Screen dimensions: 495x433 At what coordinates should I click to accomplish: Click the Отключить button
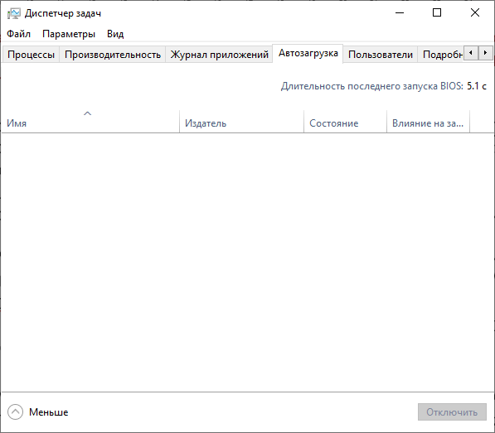452,411
